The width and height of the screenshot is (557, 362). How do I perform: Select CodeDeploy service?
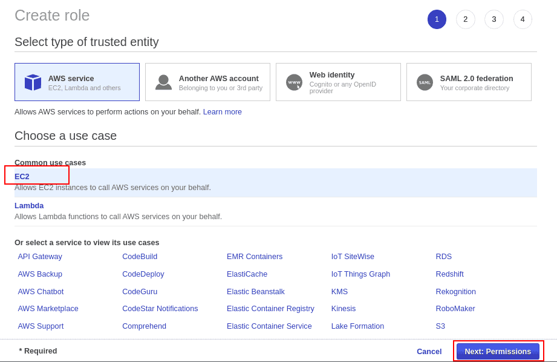point(143,274)
